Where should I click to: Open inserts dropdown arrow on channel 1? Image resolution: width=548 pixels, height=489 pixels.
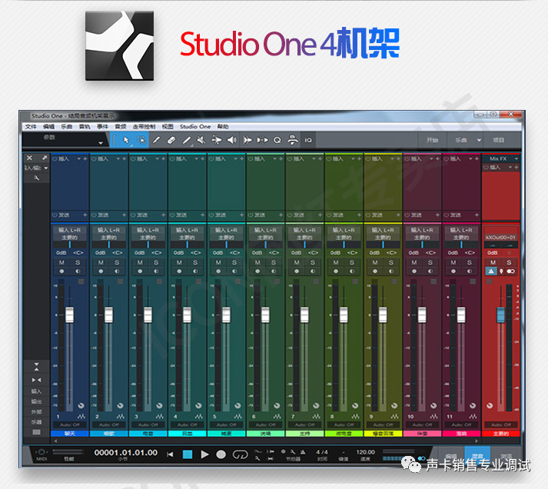(x=79, y=159)
